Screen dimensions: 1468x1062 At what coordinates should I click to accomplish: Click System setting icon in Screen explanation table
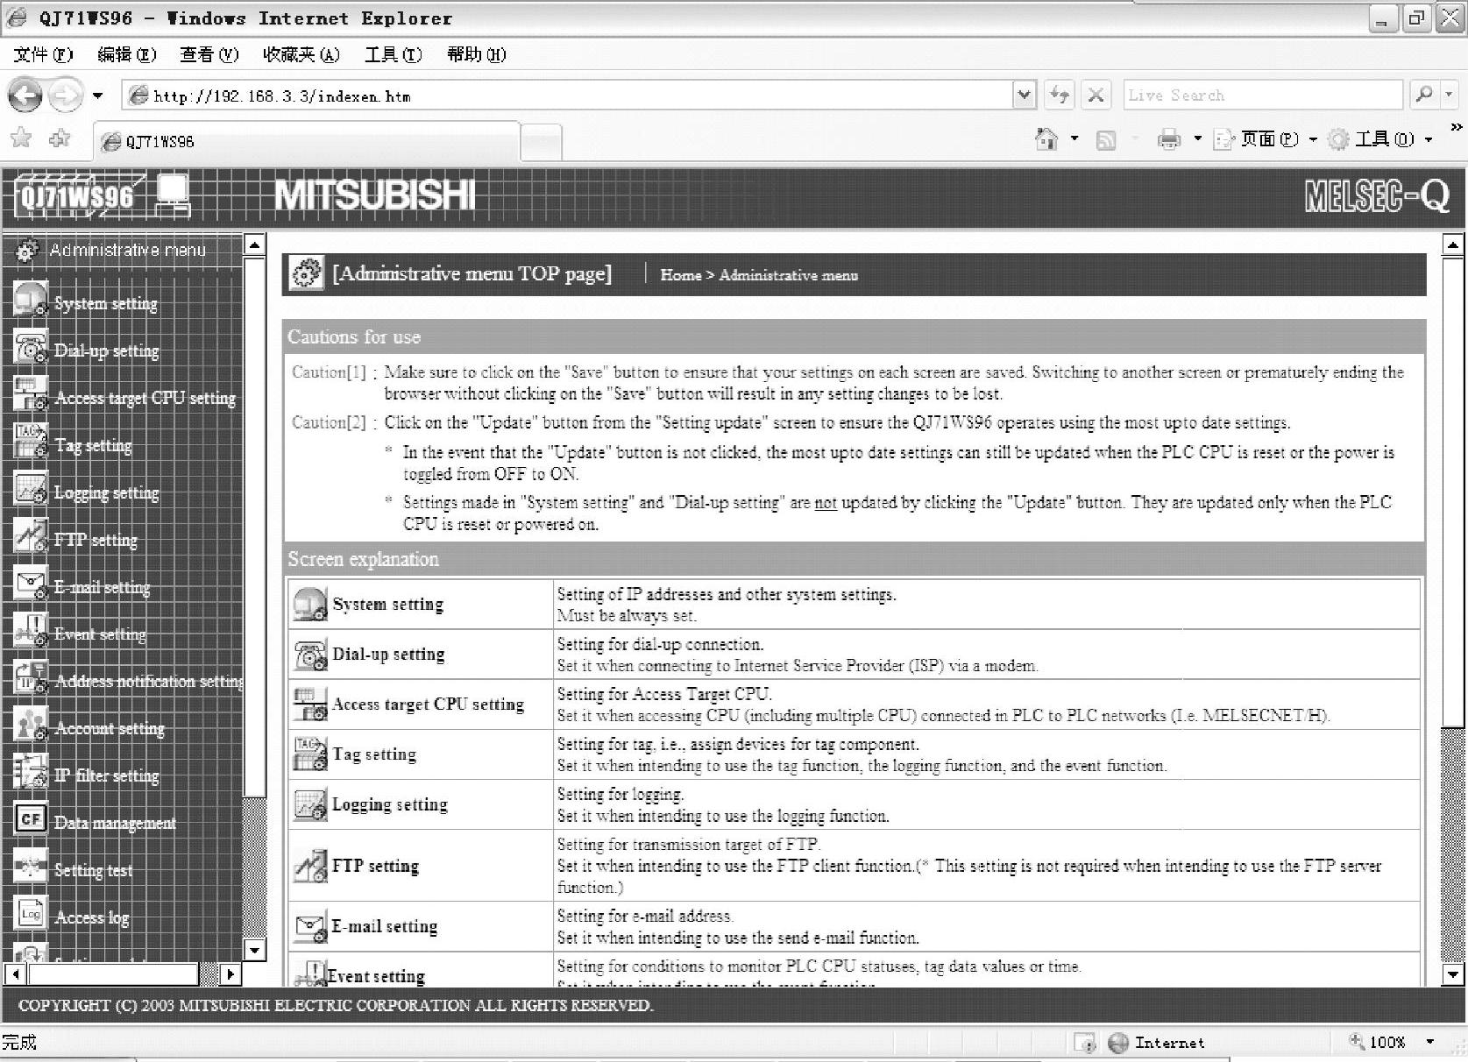click(x=310, y=604)
